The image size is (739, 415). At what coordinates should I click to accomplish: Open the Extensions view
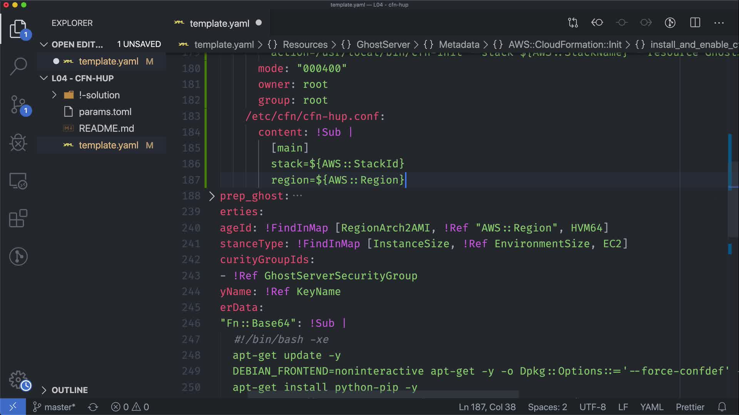18,218
